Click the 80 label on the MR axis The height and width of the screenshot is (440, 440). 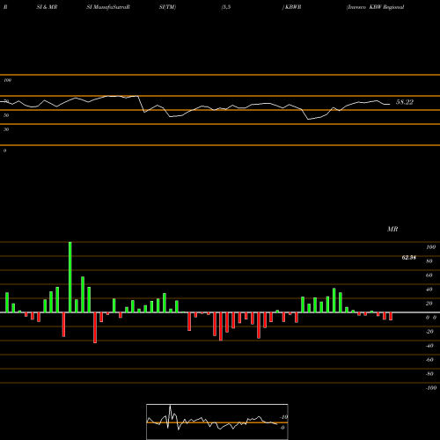pyautogui.click(x=429, y=261)
